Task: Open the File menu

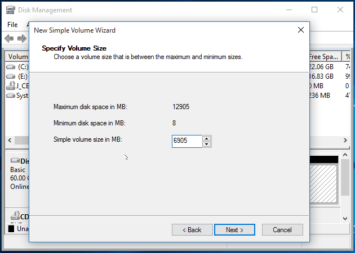Action: coord(12,25)
